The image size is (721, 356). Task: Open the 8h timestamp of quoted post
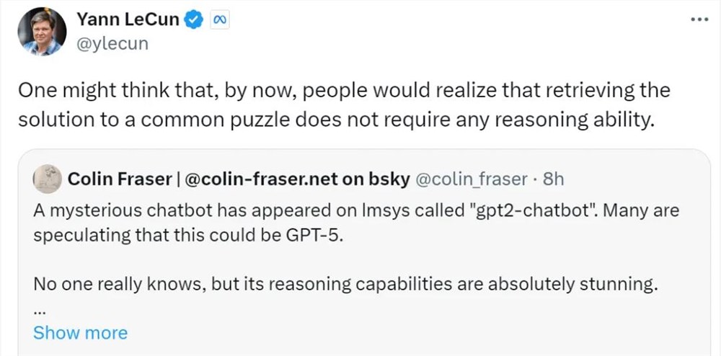pos(552,179)
